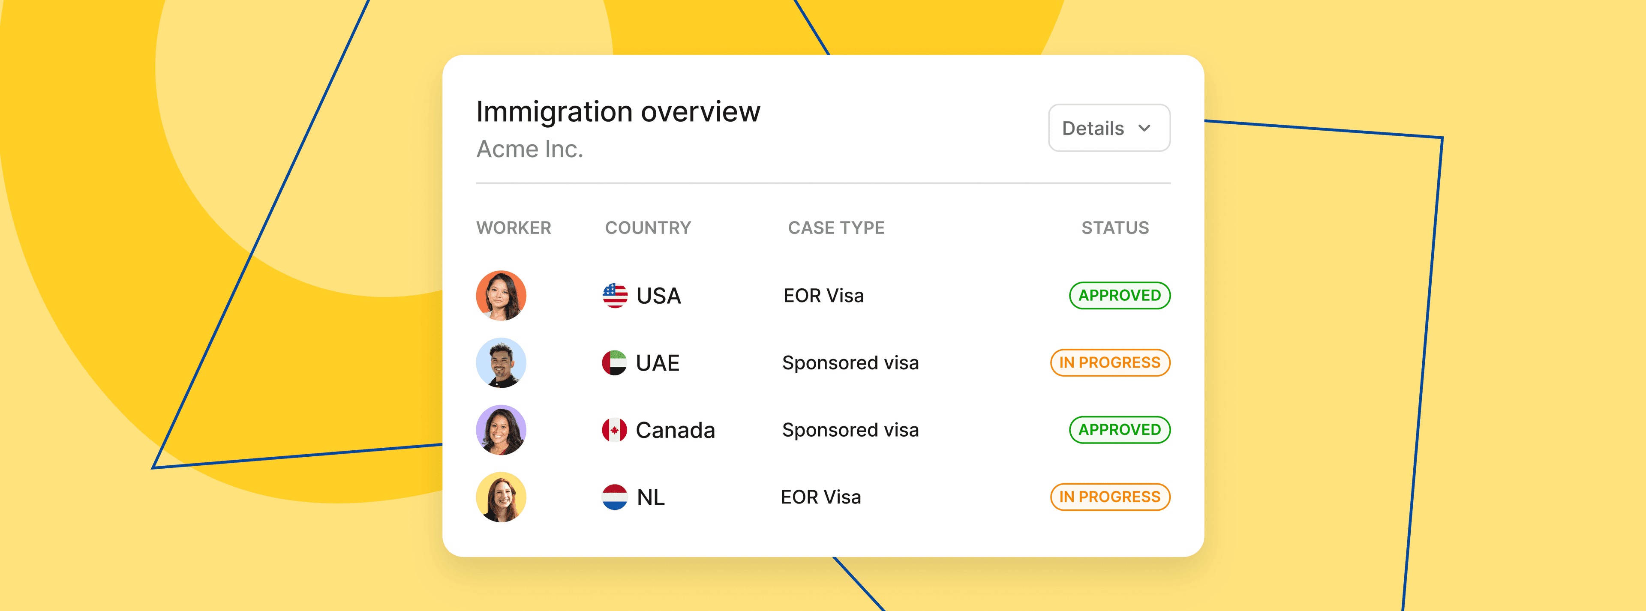Sort by the CASE TYPE column header
1646x611 pixels.
coord(836,228)
